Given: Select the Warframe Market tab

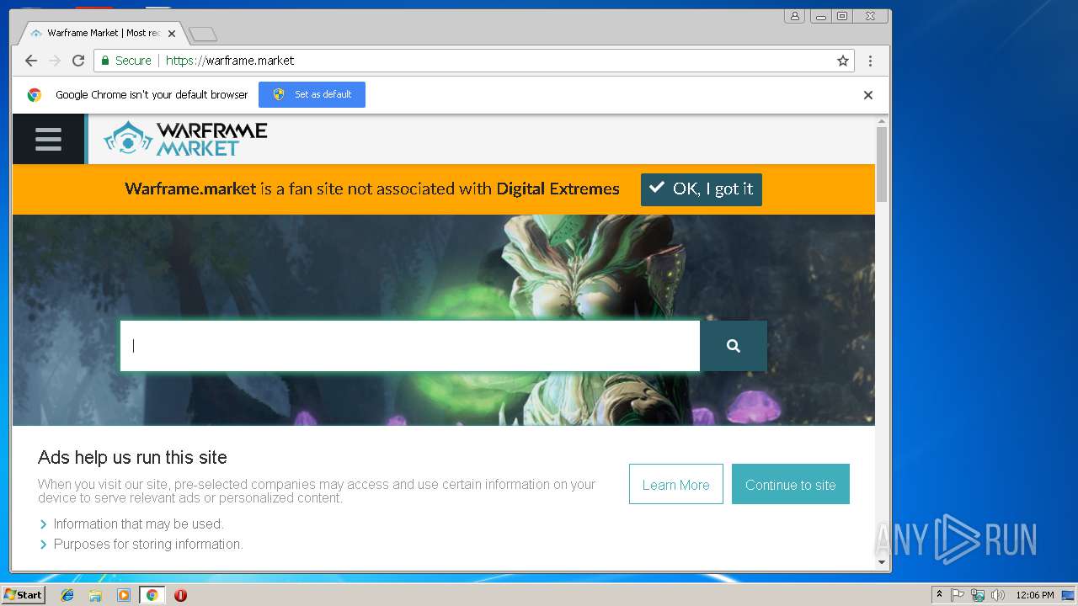Looking at the screenshot, I should (x=101, y=34).
